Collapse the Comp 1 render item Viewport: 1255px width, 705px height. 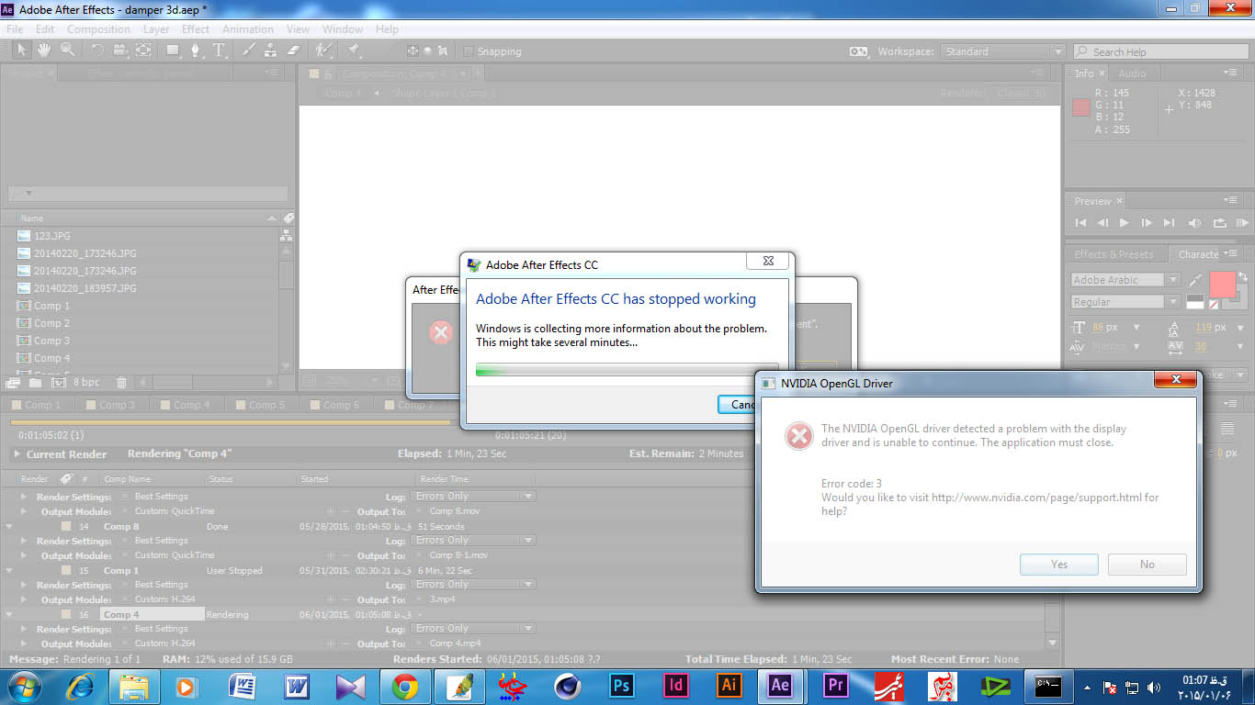pyautogui.click(x=9, y=571)
